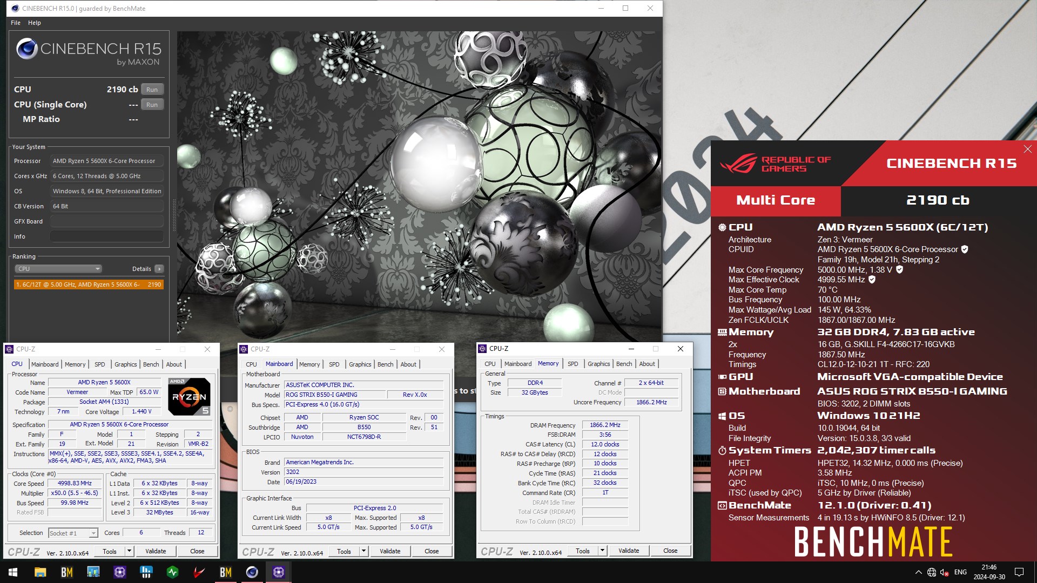Switch to SPD tab in right CPU-Z window
This screenshot has width=1037, height=583.
tap(573, 364)
